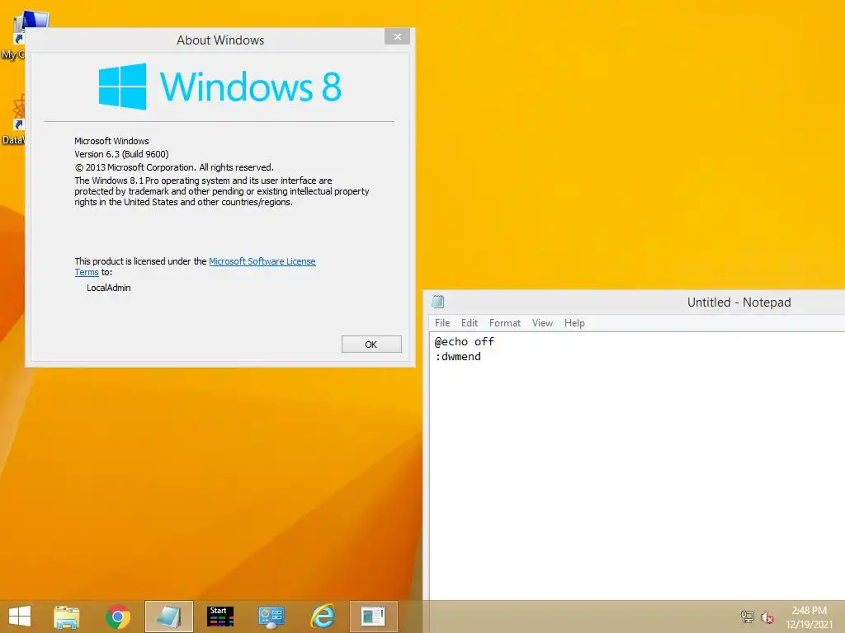Switch to the About Windows taskbar item
Image resolution: width=845 pixels, height=633 pixels.
point(374,617)
